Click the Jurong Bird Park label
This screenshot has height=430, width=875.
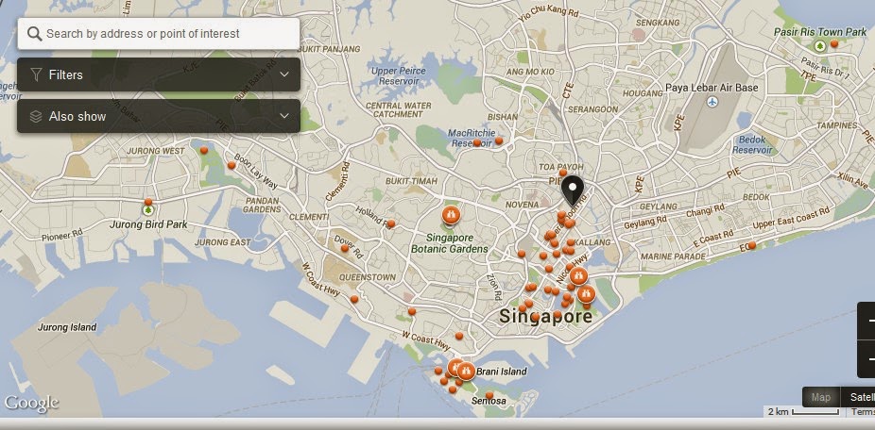tap(149, 224)
